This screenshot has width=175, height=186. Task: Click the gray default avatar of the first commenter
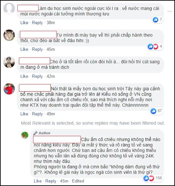coord(9,8)
